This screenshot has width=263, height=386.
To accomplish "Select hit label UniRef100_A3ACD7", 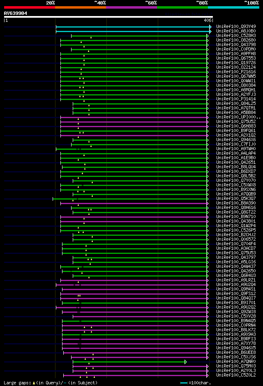I will (x=236, y=248).
